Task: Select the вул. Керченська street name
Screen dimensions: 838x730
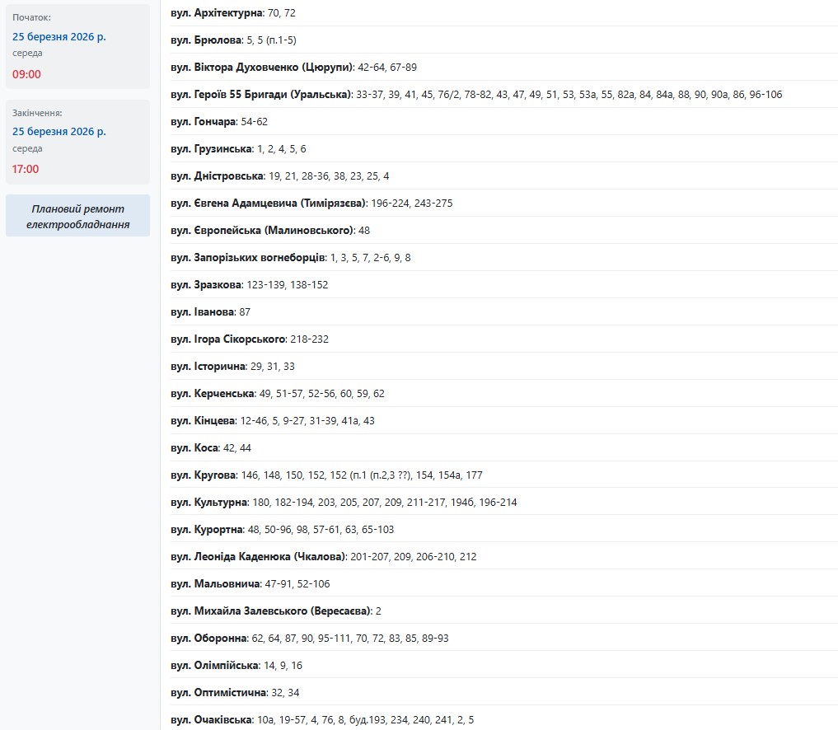Action: (212, 394)
